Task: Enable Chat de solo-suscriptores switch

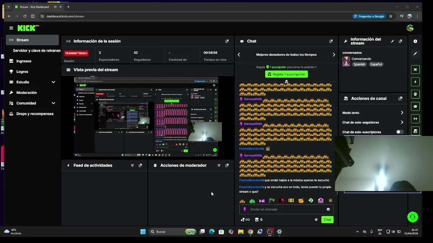Action: [400, 132]
